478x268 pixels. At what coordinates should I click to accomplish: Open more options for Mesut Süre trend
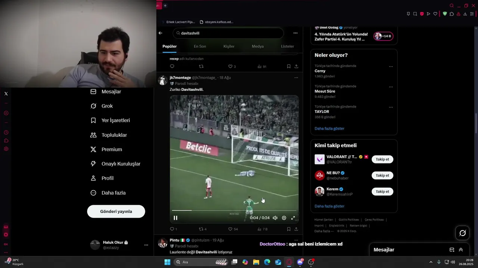pos(391,87)
